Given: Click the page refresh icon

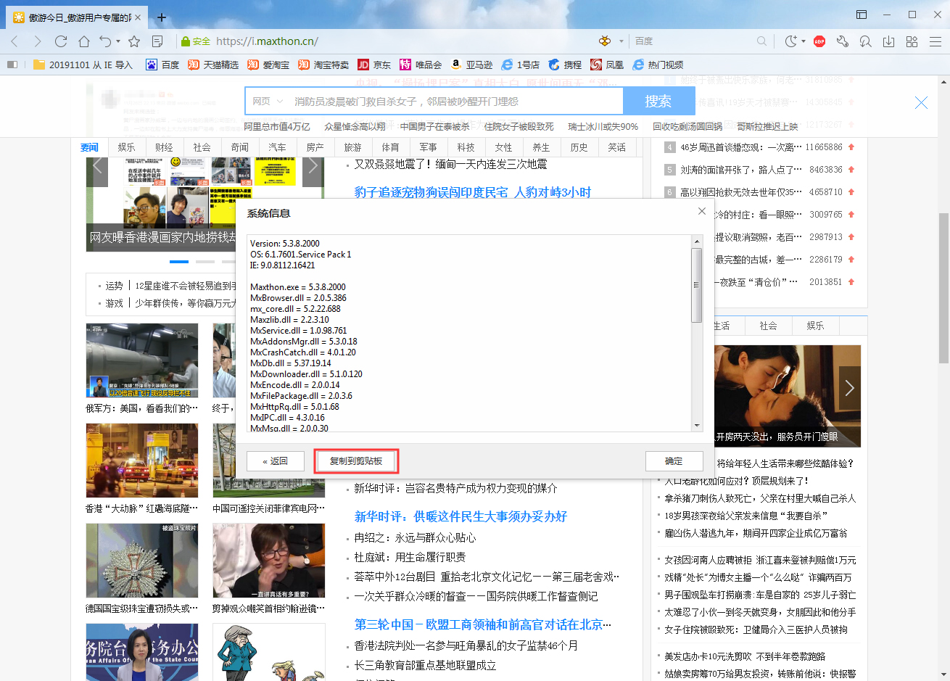Looking at the screenshot, I should click(61, 41).
